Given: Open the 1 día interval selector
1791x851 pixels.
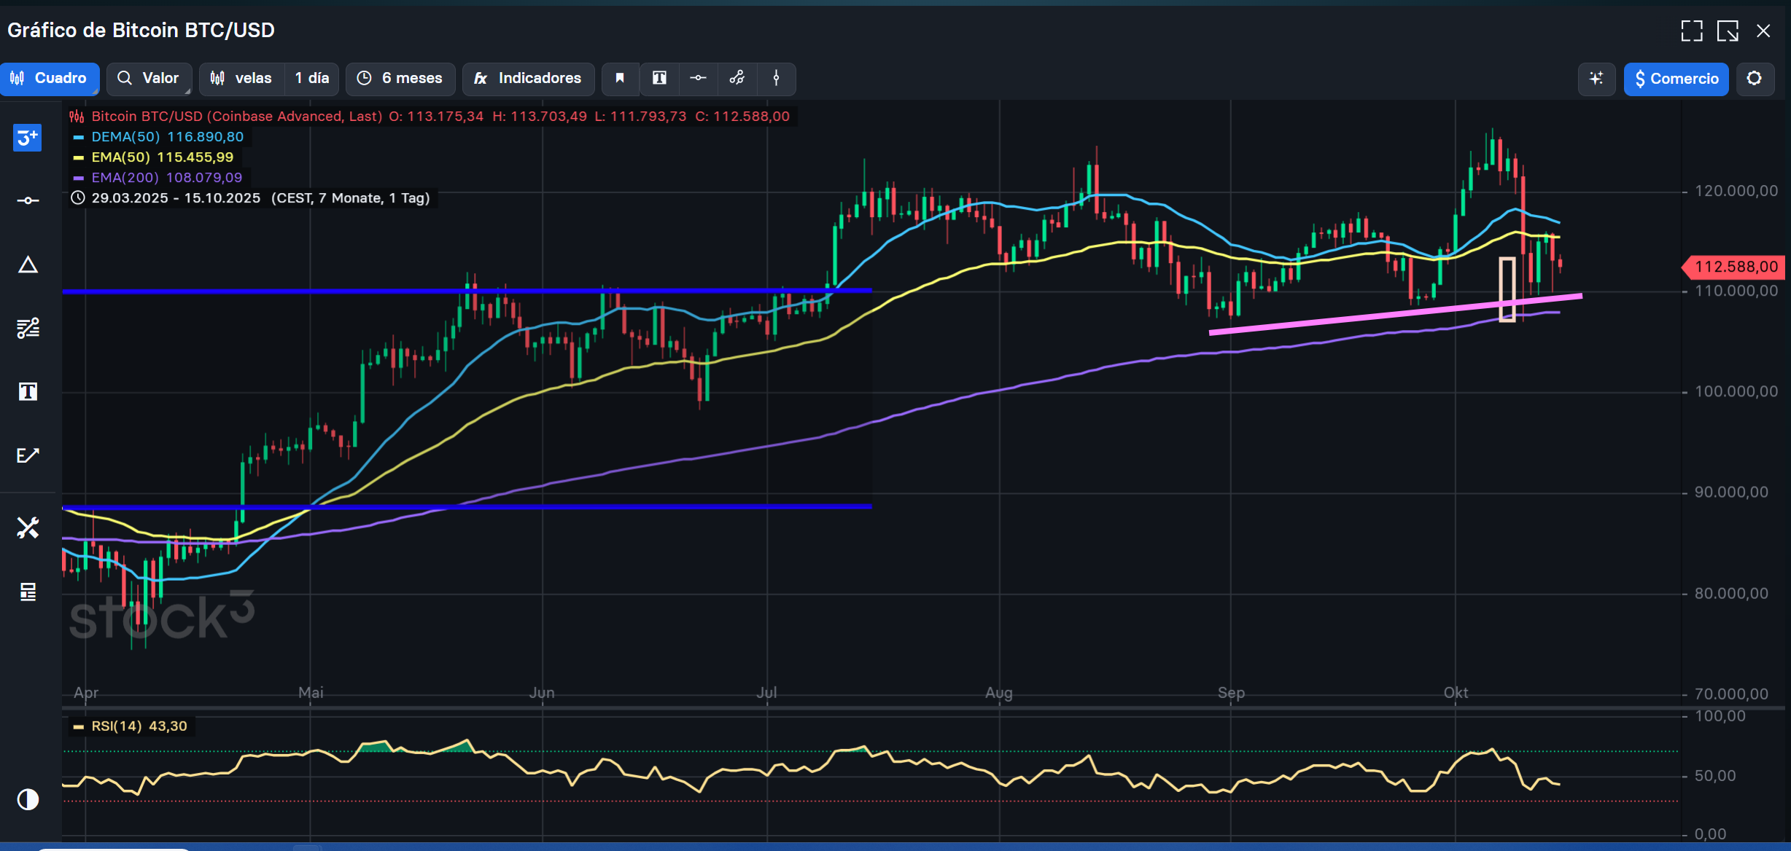Looking at the screenshot, I should pyautogui.click(x=311, y=79).
